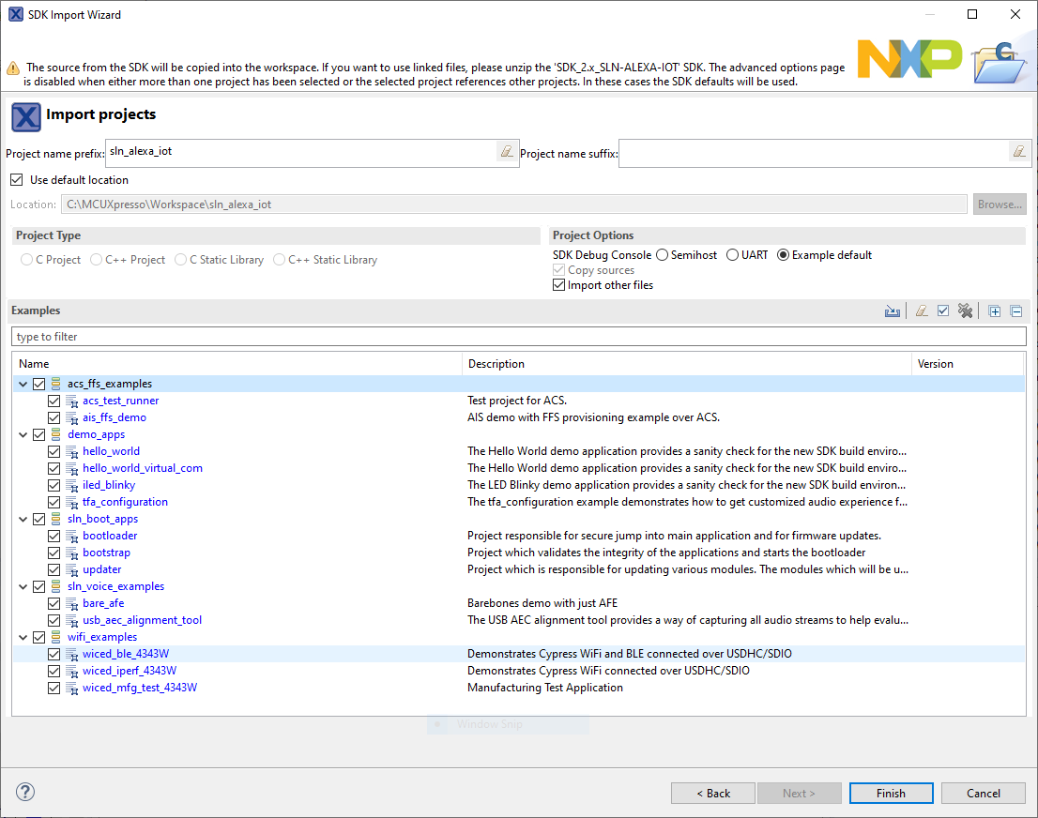Uncheck the Use default location checkbox
The height and width of the screenshot is (818, 1038).
pyautogui.click(x=16, y=180)
